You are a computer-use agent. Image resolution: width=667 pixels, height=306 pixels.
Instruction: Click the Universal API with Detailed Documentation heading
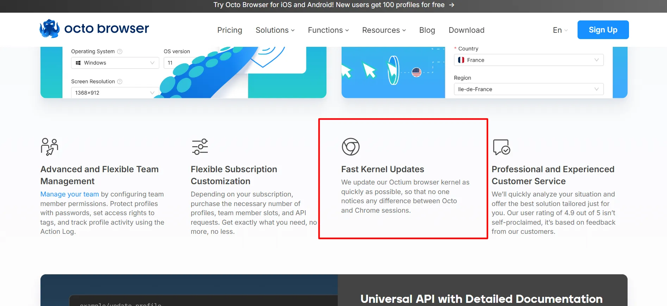tap(481, 299)
